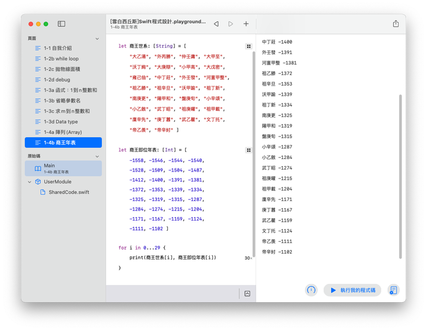The height and width of the screenshot is (330, 427).
Task: Click the for i in 0...29 line
Action: coord(142,248)
